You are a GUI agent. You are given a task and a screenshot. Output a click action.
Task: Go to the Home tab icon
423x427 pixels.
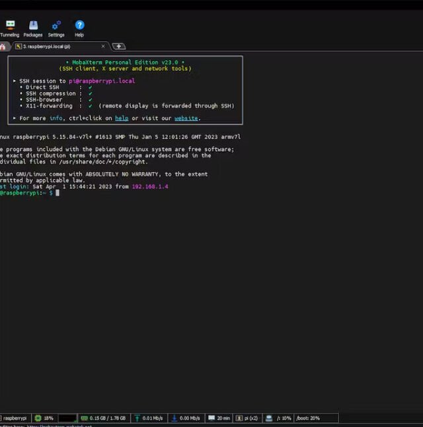tap(3, 46)
